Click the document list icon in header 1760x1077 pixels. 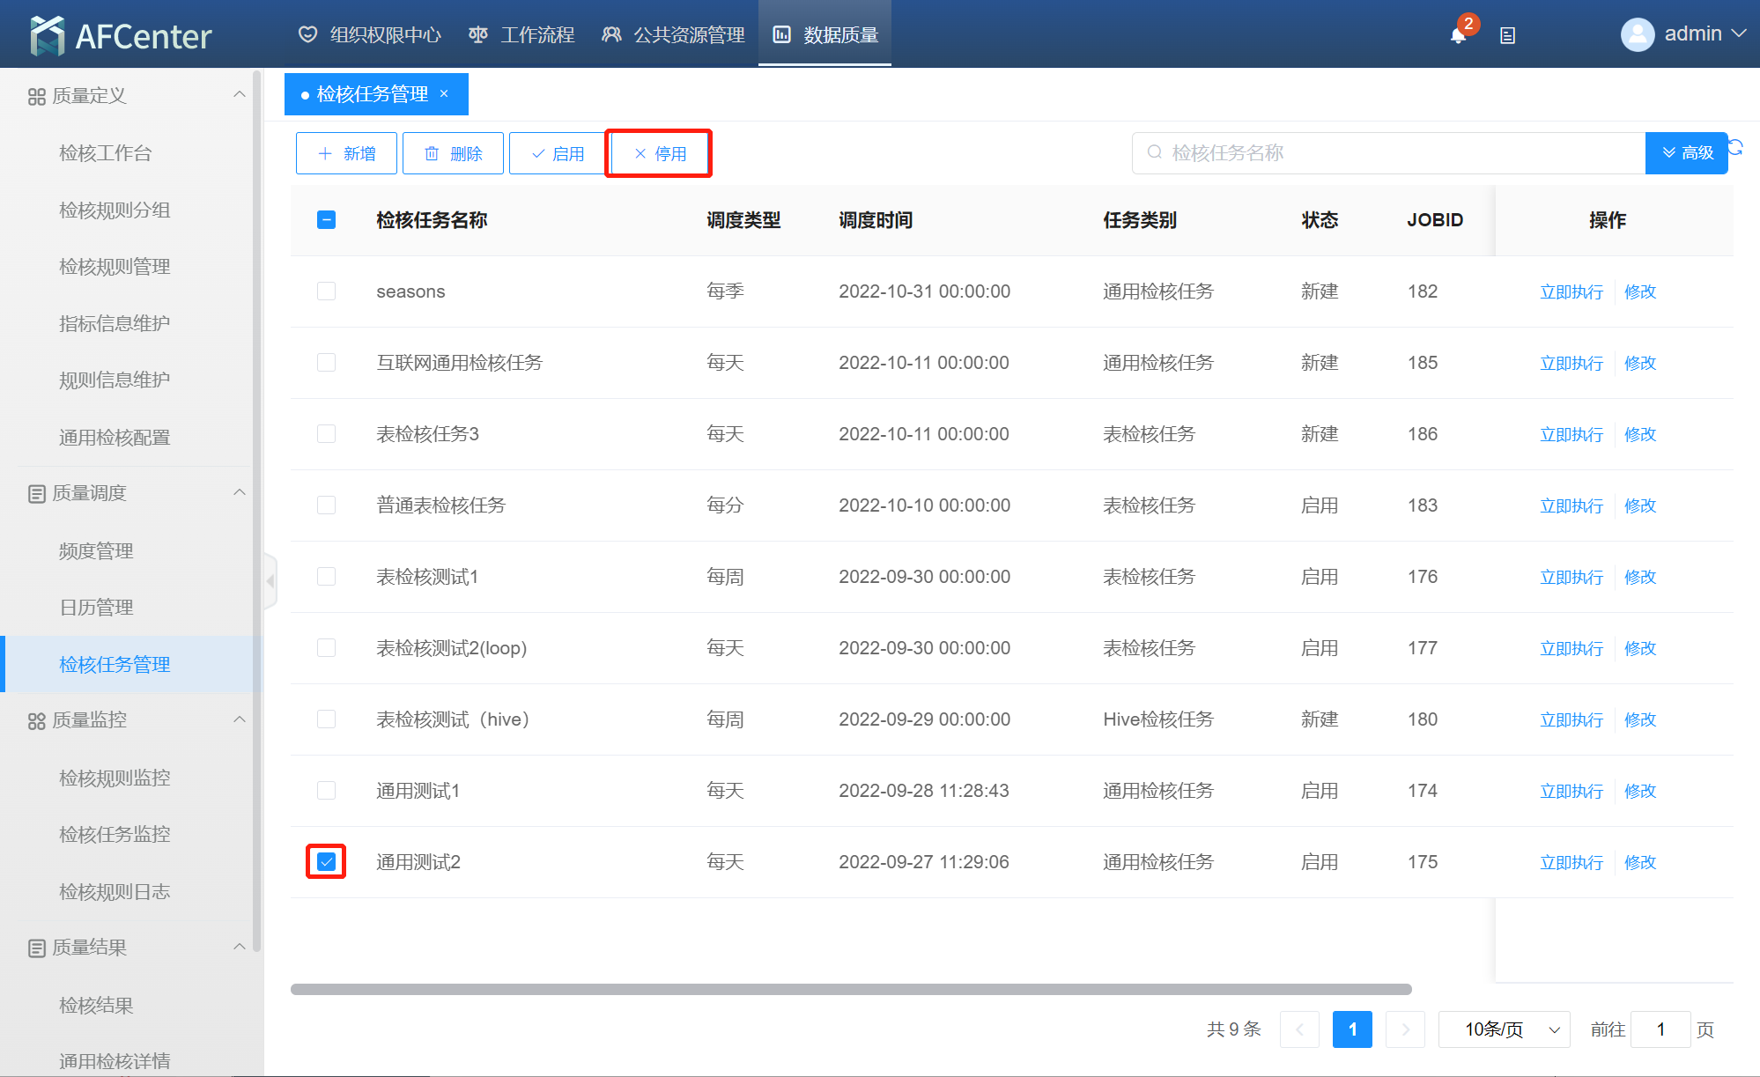[1507, 35]
